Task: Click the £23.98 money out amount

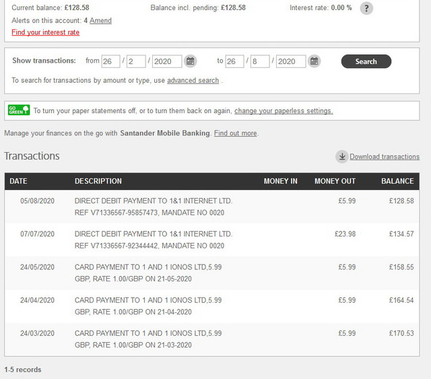Action: coord(345,234)
